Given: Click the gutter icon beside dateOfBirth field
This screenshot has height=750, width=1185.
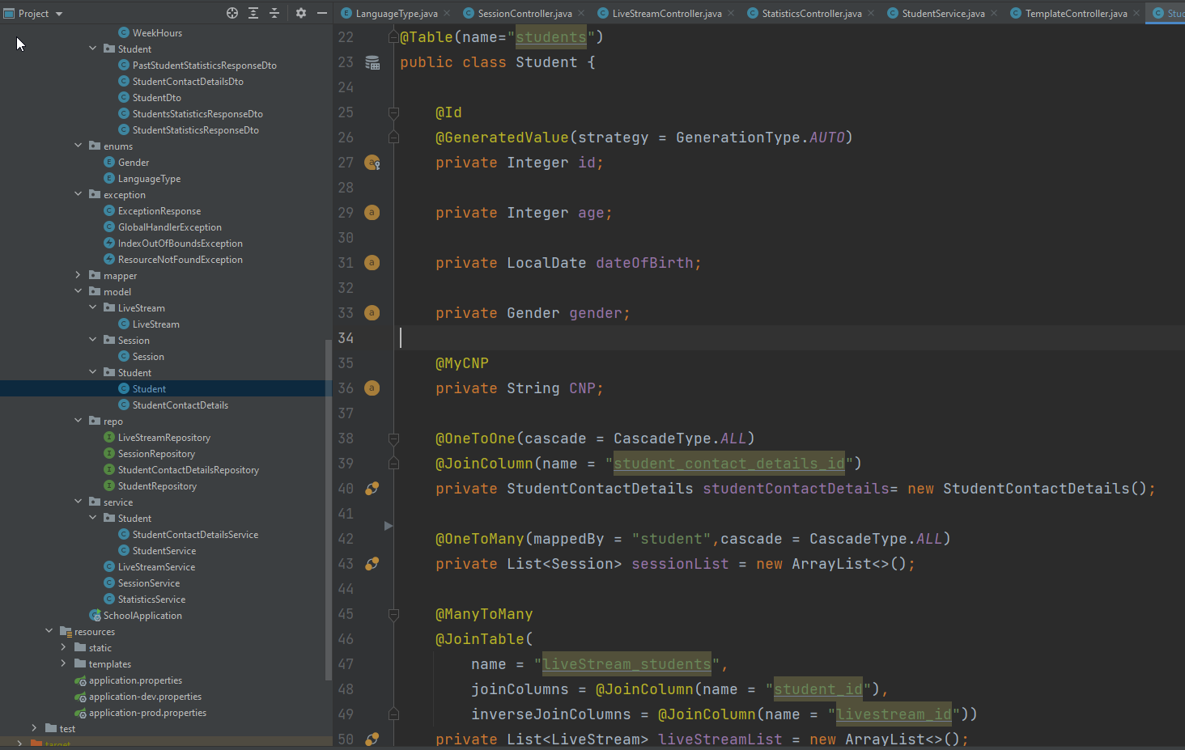Looking at the screenshot, I should click(x=372, y=263).
